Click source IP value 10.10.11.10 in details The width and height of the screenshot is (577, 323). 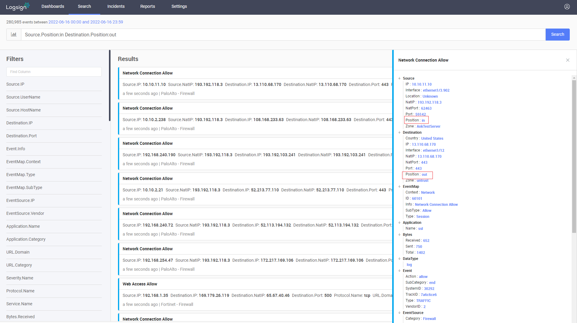(x=421, y=84)
